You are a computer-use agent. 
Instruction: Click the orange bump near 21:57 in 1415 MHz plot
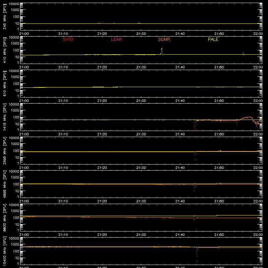(246, 118)
